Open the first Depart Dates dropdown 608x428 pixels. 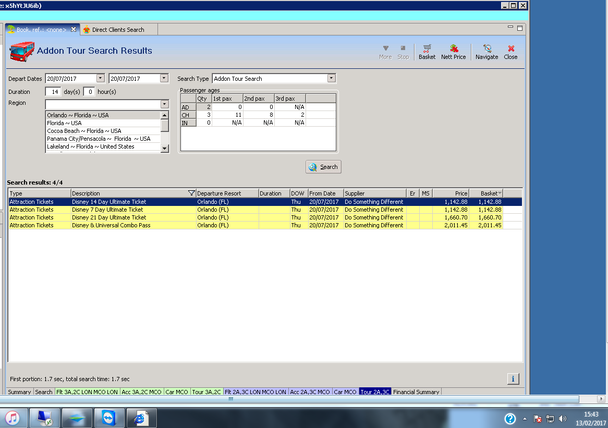point(101,78)
